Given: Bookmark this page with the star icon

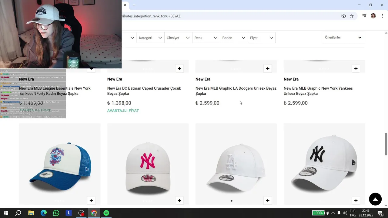Looking at the screenshot, I should (352, 16).
